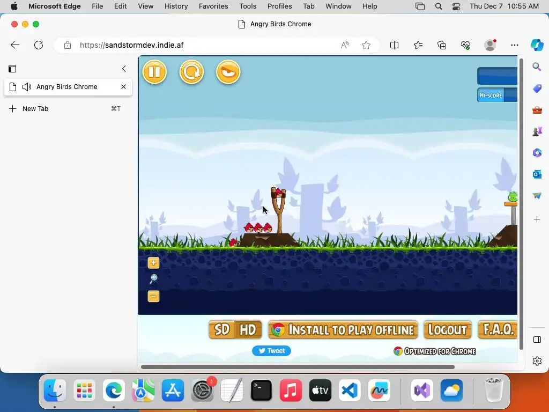Open Visual Studio Code from the Dock
Image resolution: width=549 pixels, height=412 pixels.
point(350,390)
